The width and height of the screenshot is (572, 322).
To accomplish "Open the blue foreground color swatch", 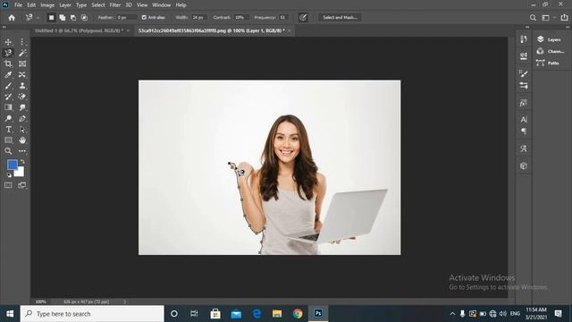I will [12, 165].
